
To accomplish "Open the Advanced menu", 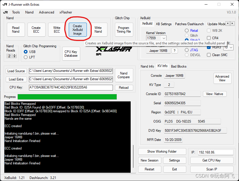I will tap(46, 12).
